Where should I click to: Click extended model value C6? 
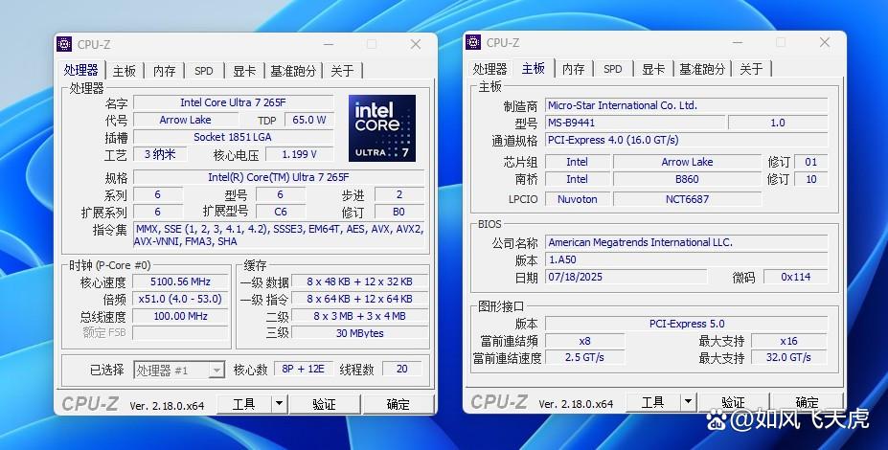tap(281, 212)
